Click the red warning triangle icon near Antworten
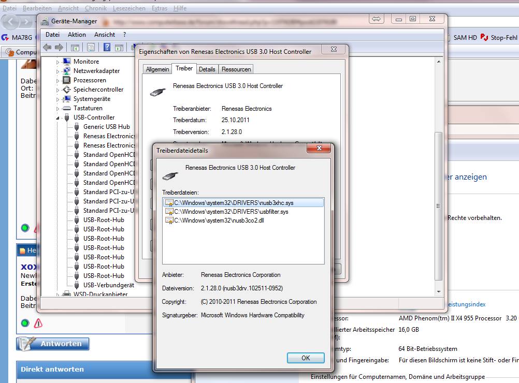Image resolution: width=519 pixels, height=383 pixels. tap(38, 323)
